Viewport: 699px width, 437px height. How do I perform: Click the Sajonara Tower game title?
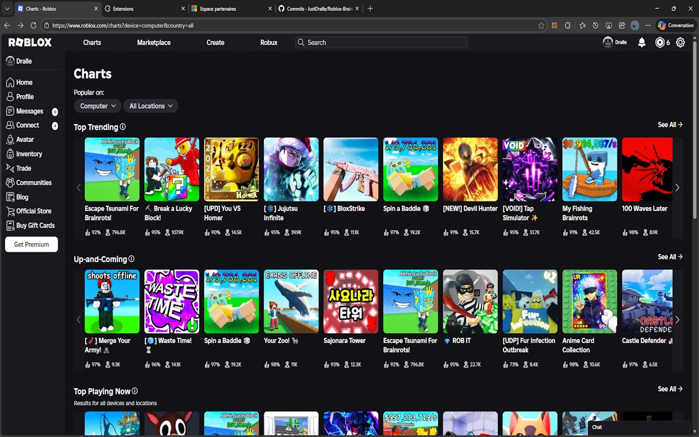pyautogui.click(x=345, y=341)
